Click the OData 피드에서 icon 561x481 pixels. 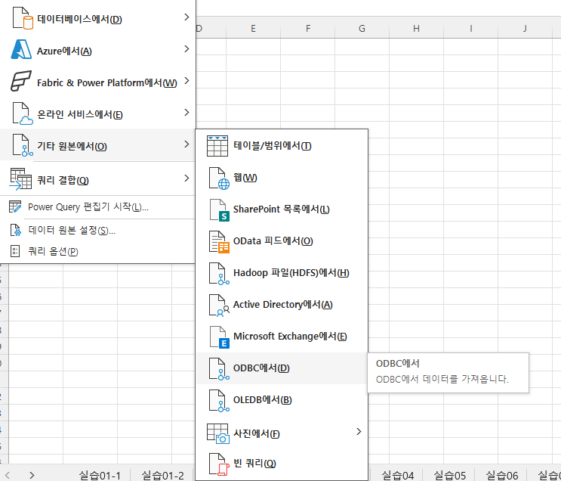tap(218, 241)
